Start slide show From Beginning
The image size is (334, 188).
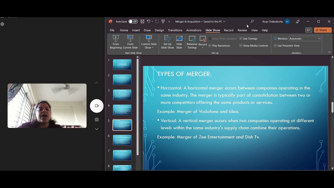coord(116,42)
